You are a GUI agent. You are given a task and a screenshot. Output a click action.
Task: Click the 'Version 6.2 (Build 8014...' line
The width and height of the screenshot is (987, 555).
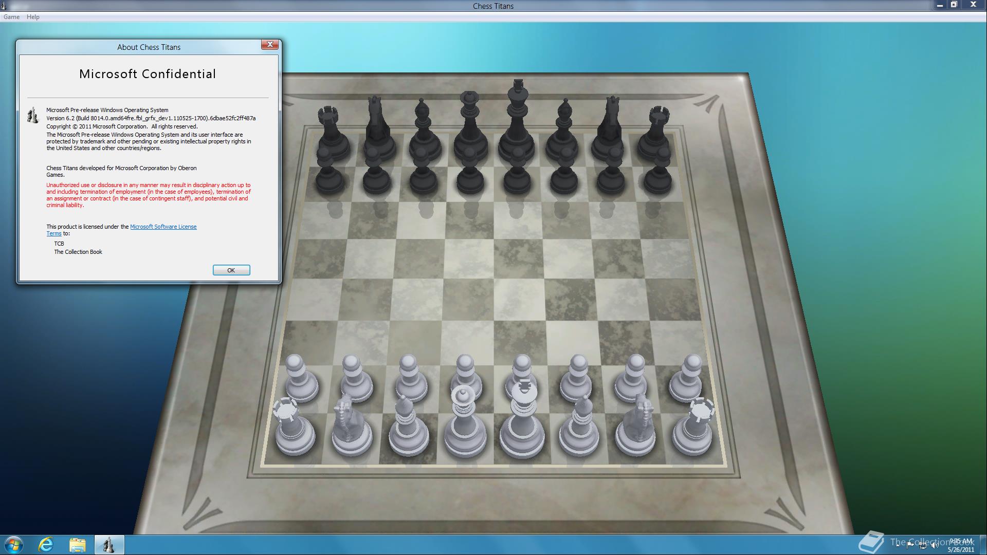151,118
